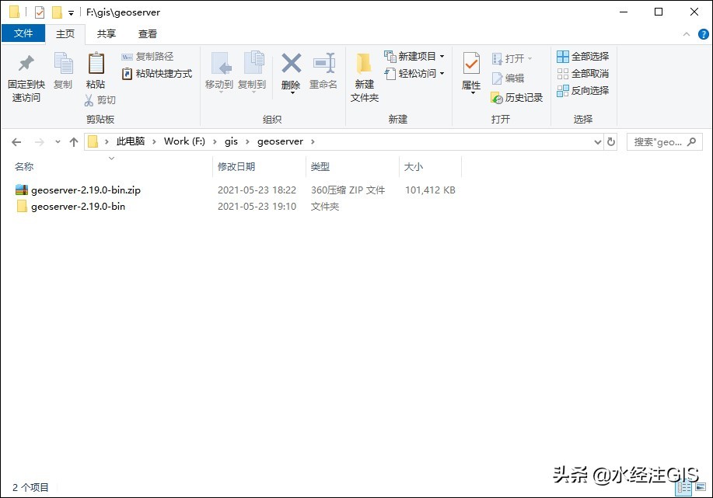
Task: Switch to Home (主页) tab
Action: pyautogui.click(x=65, y=34)
